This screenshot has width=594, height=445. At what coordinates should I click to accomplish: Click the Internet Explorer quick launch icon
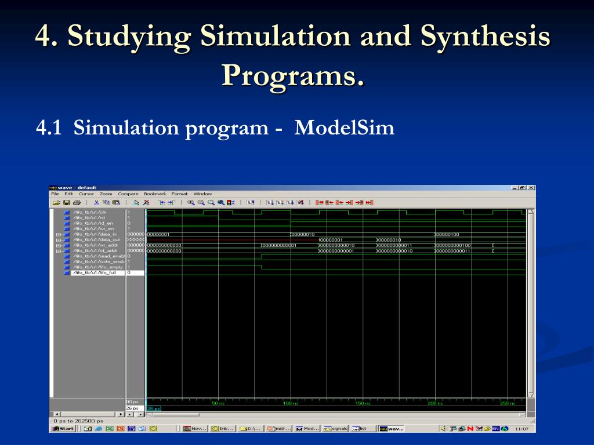[99, 429]
